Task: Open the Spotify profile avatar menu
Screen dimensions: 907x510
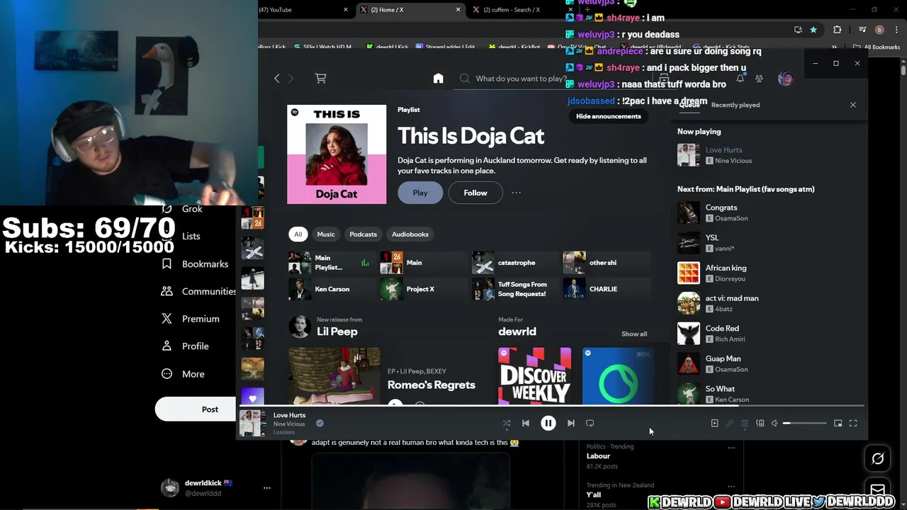Action: 785,79
